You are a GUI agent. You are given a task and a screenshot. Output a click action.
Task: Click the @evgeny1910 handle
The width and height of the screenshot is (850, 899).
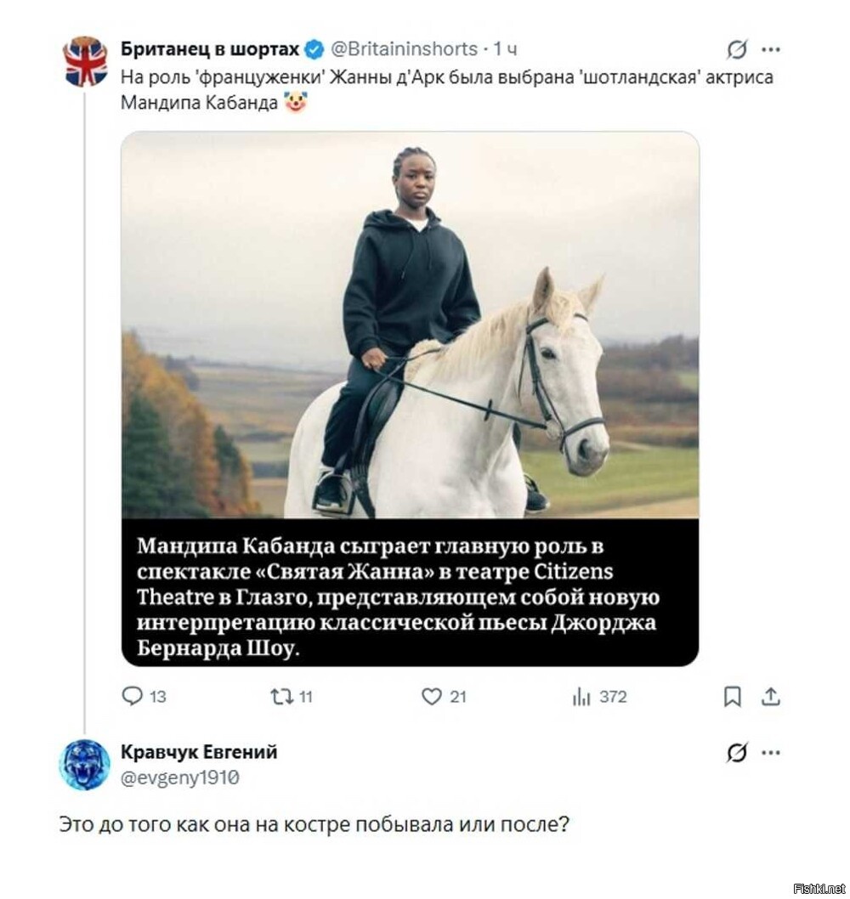179,777
